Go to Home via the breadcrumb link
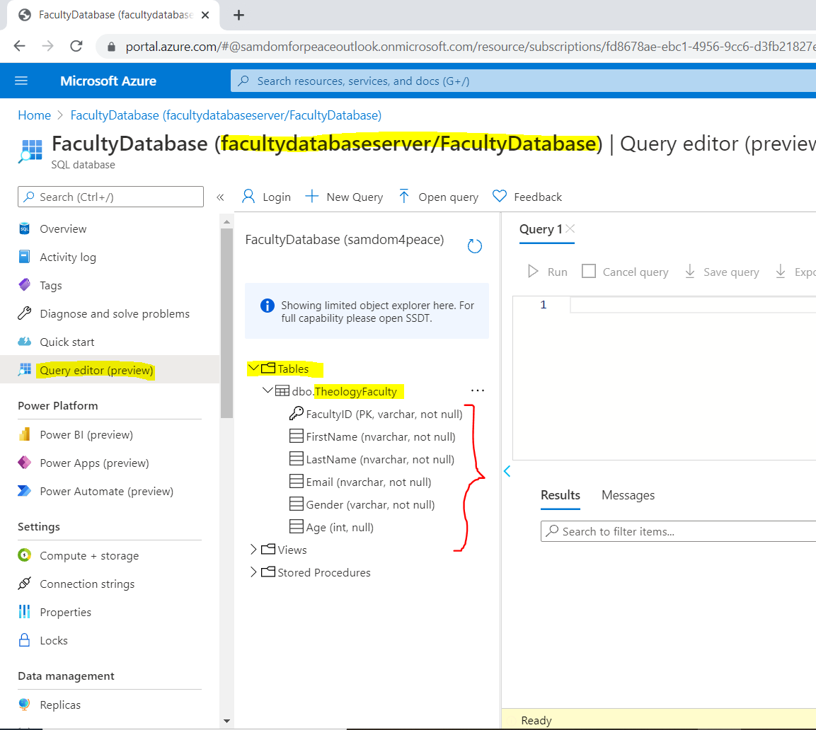The image size is (816, 730). (35, 115)
